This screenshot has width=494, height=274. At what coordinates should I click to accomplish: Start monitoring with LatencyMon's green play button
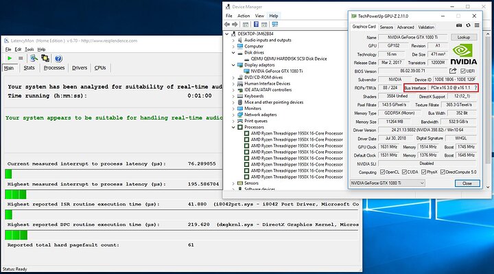[x=10, y=58]
